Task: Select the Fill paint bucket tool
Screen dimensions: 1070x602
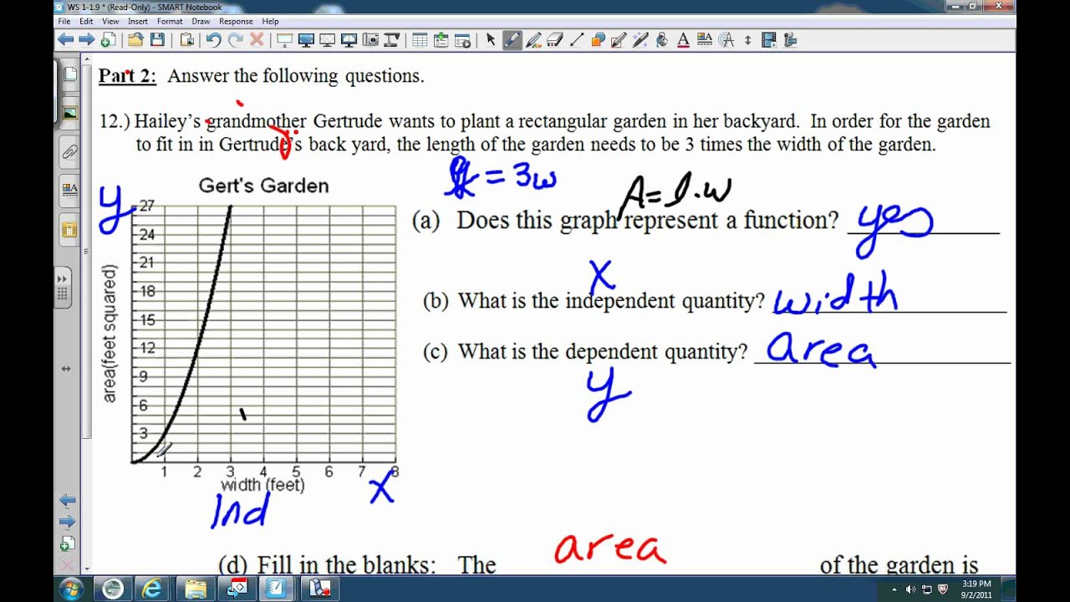Action: point(662,39)
